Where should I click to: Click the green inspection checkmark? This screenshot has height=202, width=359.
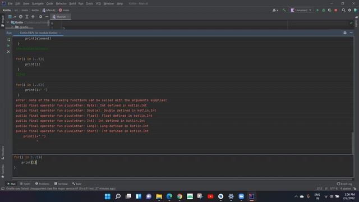point(351,23)
